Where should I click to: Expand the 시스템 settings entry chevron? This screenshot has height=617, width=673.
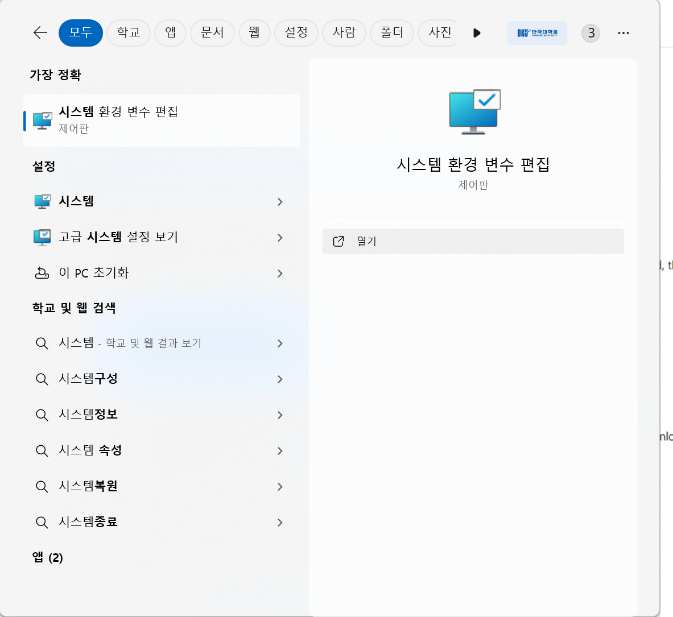click(279, 201)
